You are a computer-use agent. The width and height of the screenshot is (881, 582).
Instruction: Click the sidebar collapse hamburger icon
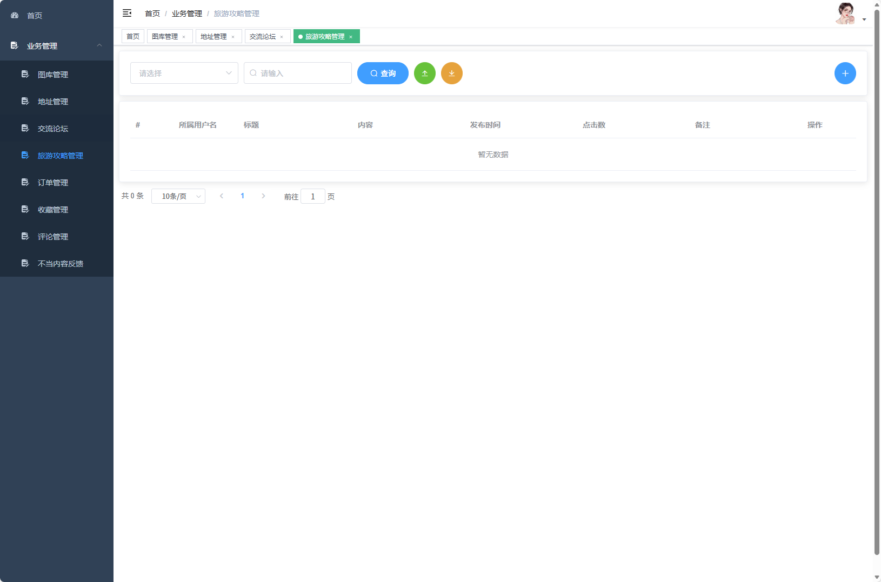[x=127, y=13]
